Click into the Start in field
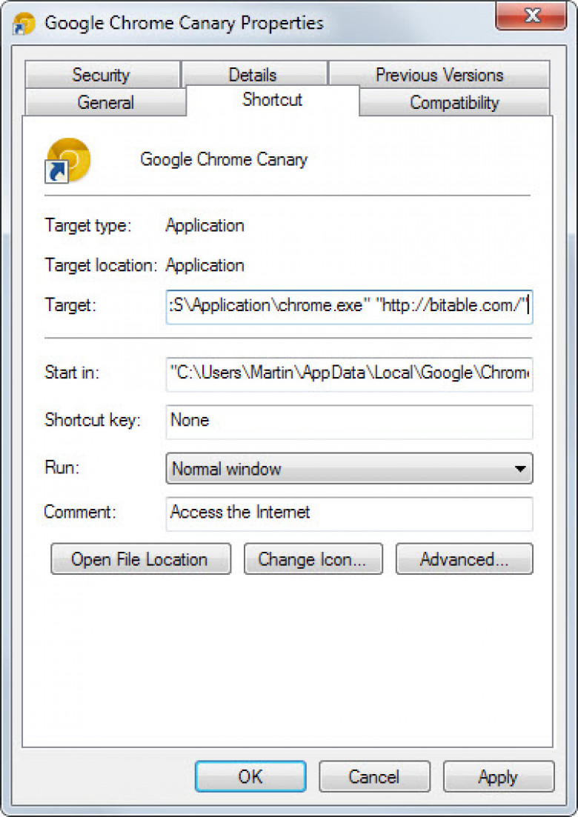This screenshot has width=578, height=817. pos(349,374)
